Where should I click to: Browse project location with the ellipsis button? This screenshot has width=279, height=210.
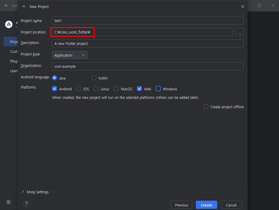pyautogui.click(x=239, y=32)
